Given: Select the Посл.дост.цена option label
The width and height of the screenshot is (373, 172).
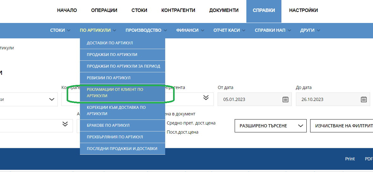Looking at the screenshot, I should pyautogui.click(x=183, y=132).
